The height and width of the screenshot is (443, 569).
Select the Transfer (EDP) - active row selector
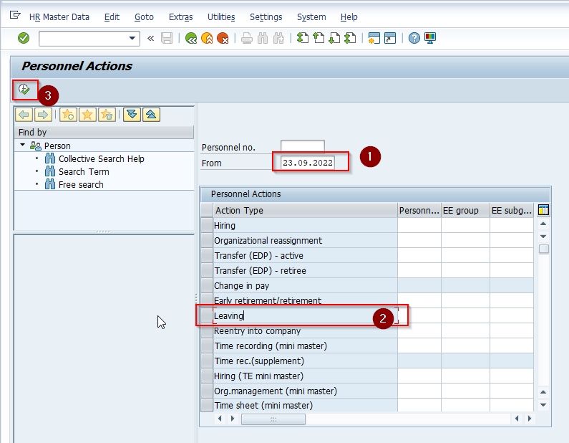(207, 255)
